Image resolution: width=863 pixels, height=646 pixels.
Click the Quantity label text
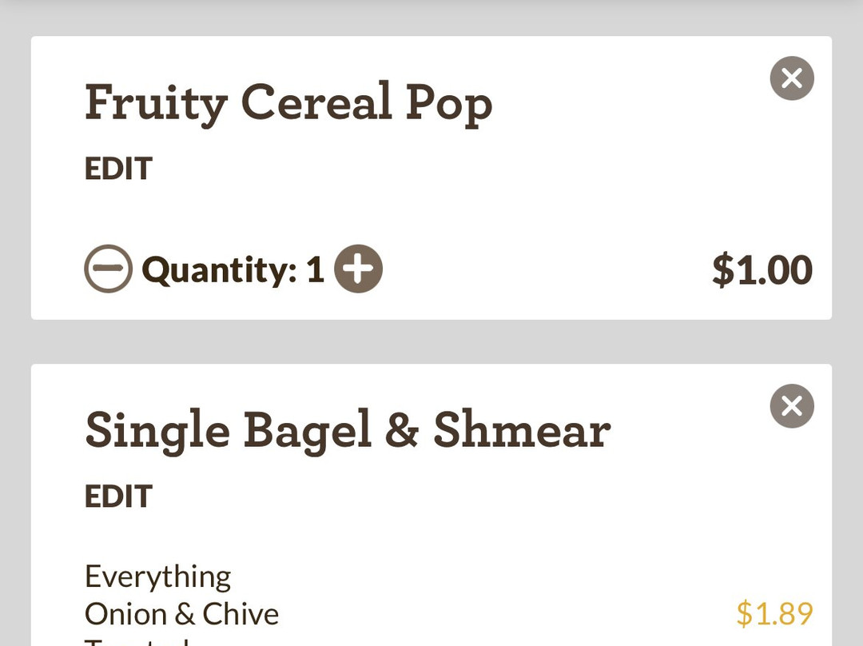point(219,270)
